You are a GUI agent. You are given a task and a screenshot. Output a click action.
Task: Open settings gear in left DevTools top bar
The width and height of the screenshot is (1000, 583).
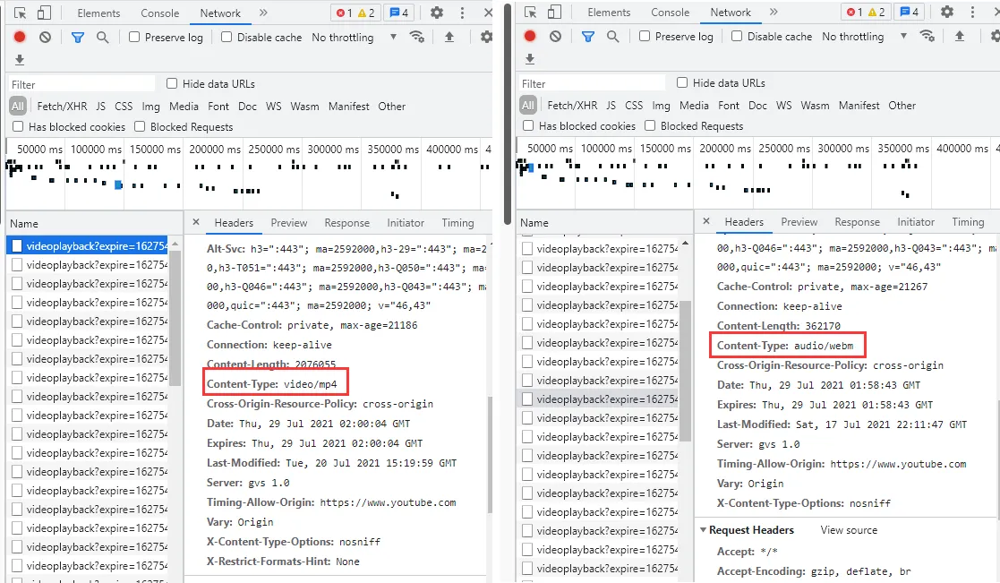click(437, 13)
